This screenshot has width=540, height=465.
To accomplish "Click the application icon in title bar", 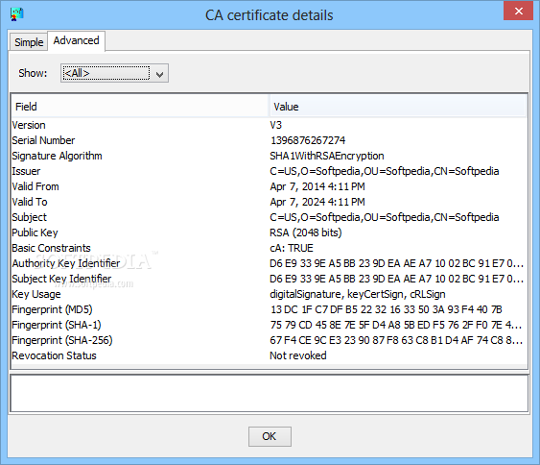I will tap(16, 14).
